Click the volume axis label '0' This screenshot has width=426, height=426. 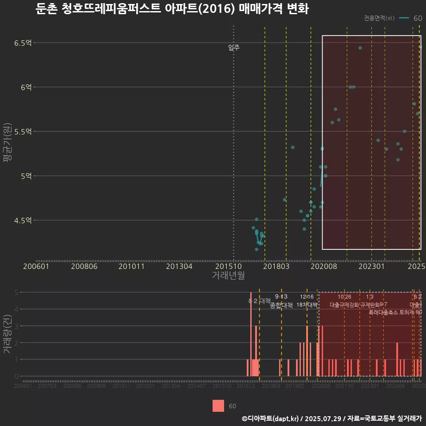[16, 377]
